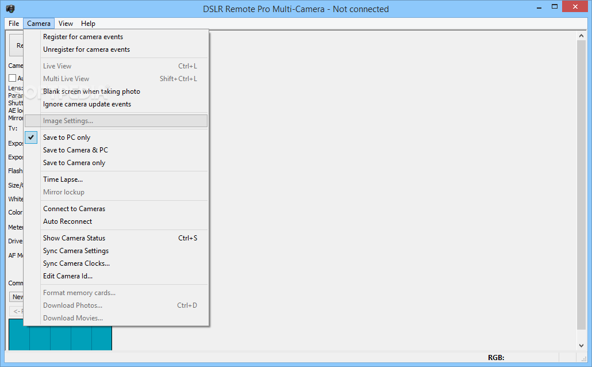This screenshot has width=592, height=367.
Task: Open the Help menu
Action: pos(88,24)
